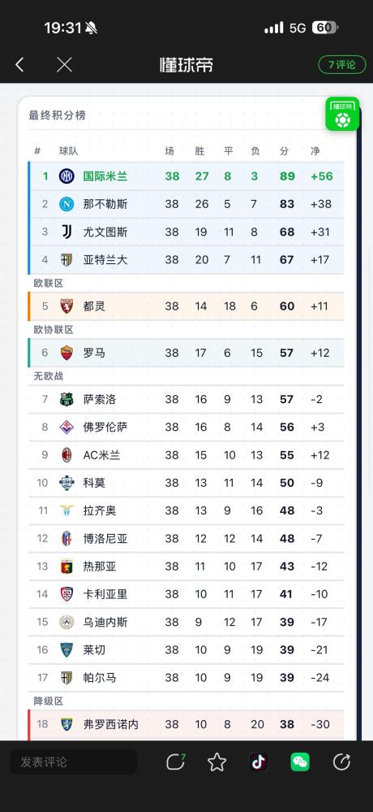Tap the back arrow icon
Viewport: 373px width, 812px height.
(x=19, y=65)
